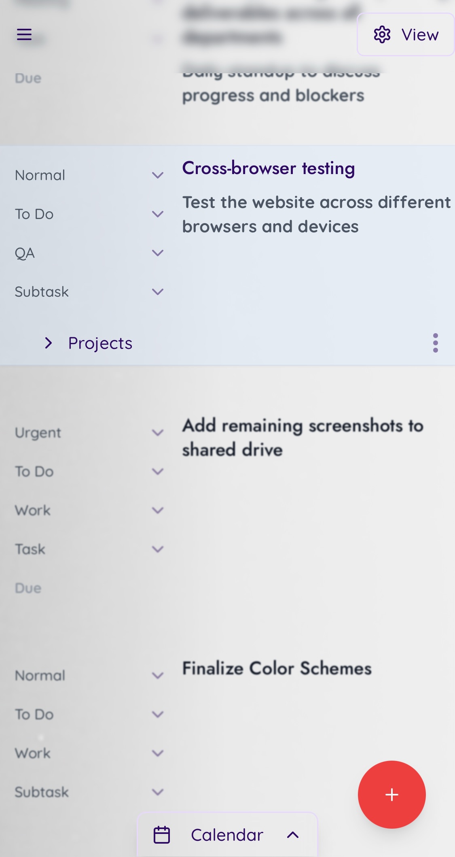The height and width of the screenshot is (857, 455).
Task: Open the three-dot options menu
Action: coord(435,343)
